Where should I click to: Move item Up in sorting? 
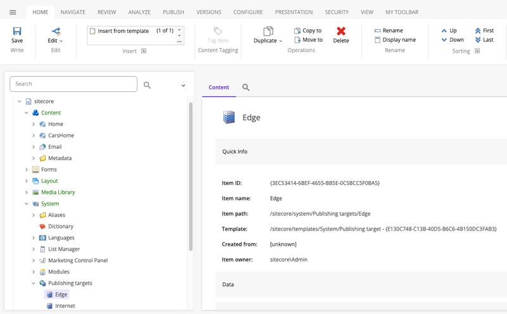point(449,30)
